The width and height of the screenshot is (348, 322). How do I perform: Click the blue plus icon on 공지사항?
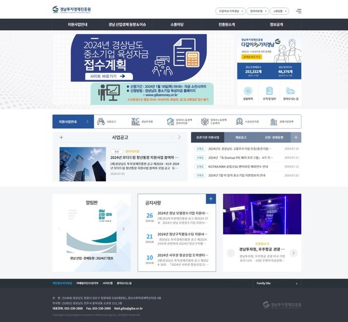pyautogui.click(x=211, y=198)
